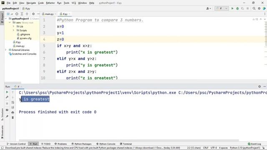Expand External Libraries node
Viewport: 267px width, 150px height.
pyautogui.click(x=6, y=50)
